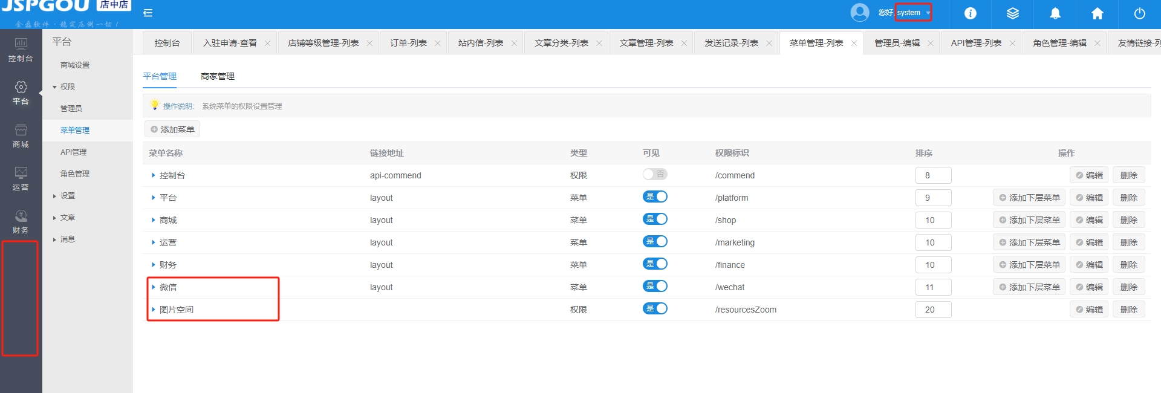Open the 订单-列表 tab
Screen dimensions: 1161x393
click(x=408, y=43)
